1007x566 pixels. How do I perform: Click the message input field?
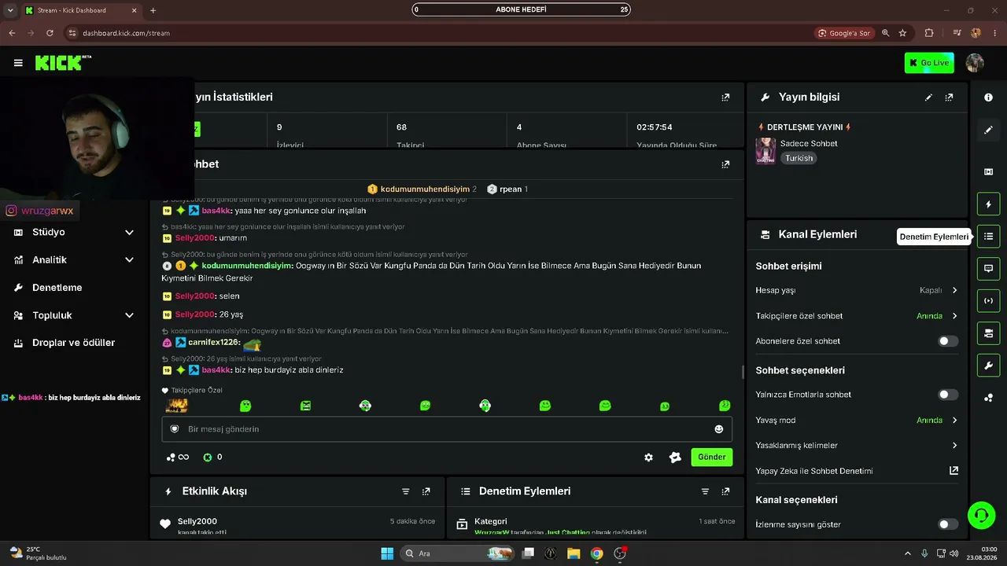(447, 429)
